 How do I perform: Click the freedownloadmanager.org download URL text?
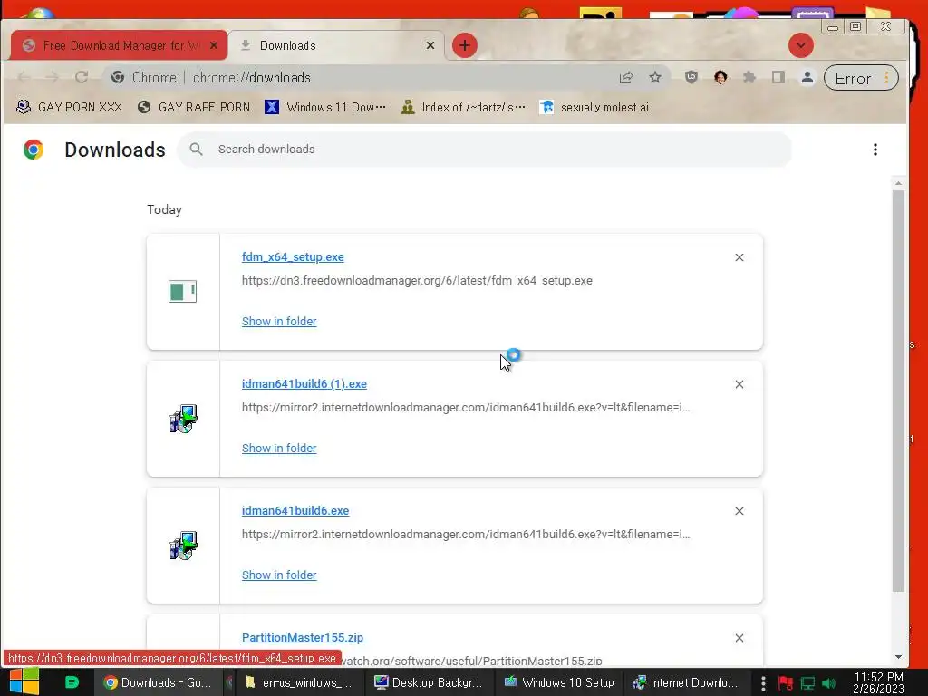coord(417,281)
